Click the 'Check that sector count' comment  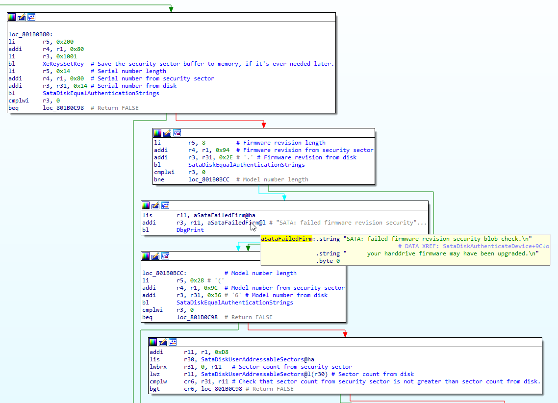coord(386,381)
